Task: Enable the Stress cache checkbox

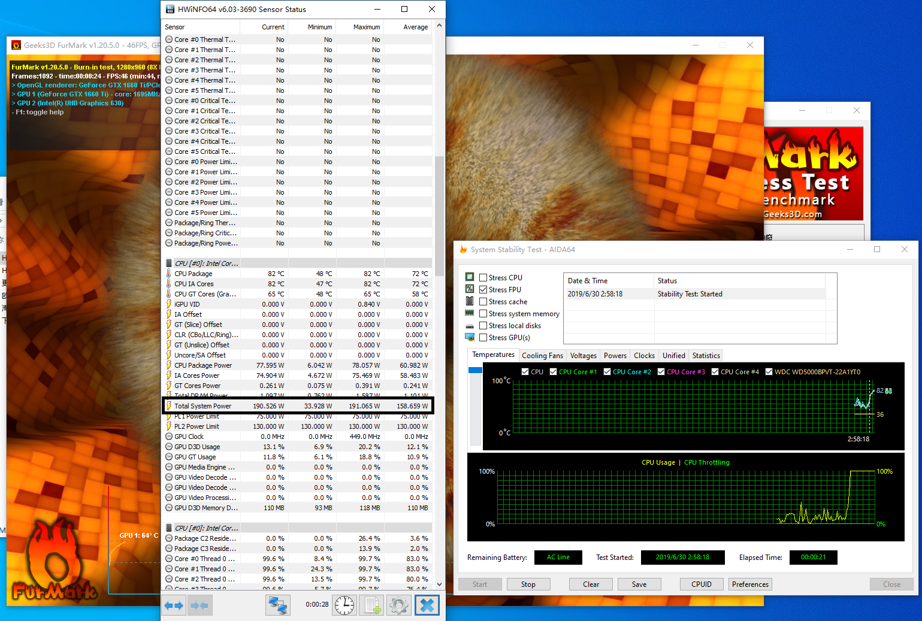Action: (483, 302)
